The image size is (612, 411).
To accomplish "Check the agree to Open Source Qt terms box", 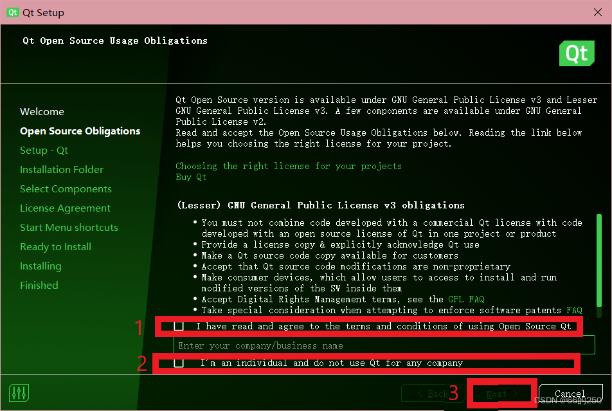I will point(179,326).
